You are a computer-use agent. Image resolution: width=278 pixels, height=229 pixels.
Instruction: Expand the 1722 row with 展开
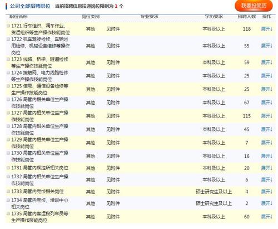[266, 46]
